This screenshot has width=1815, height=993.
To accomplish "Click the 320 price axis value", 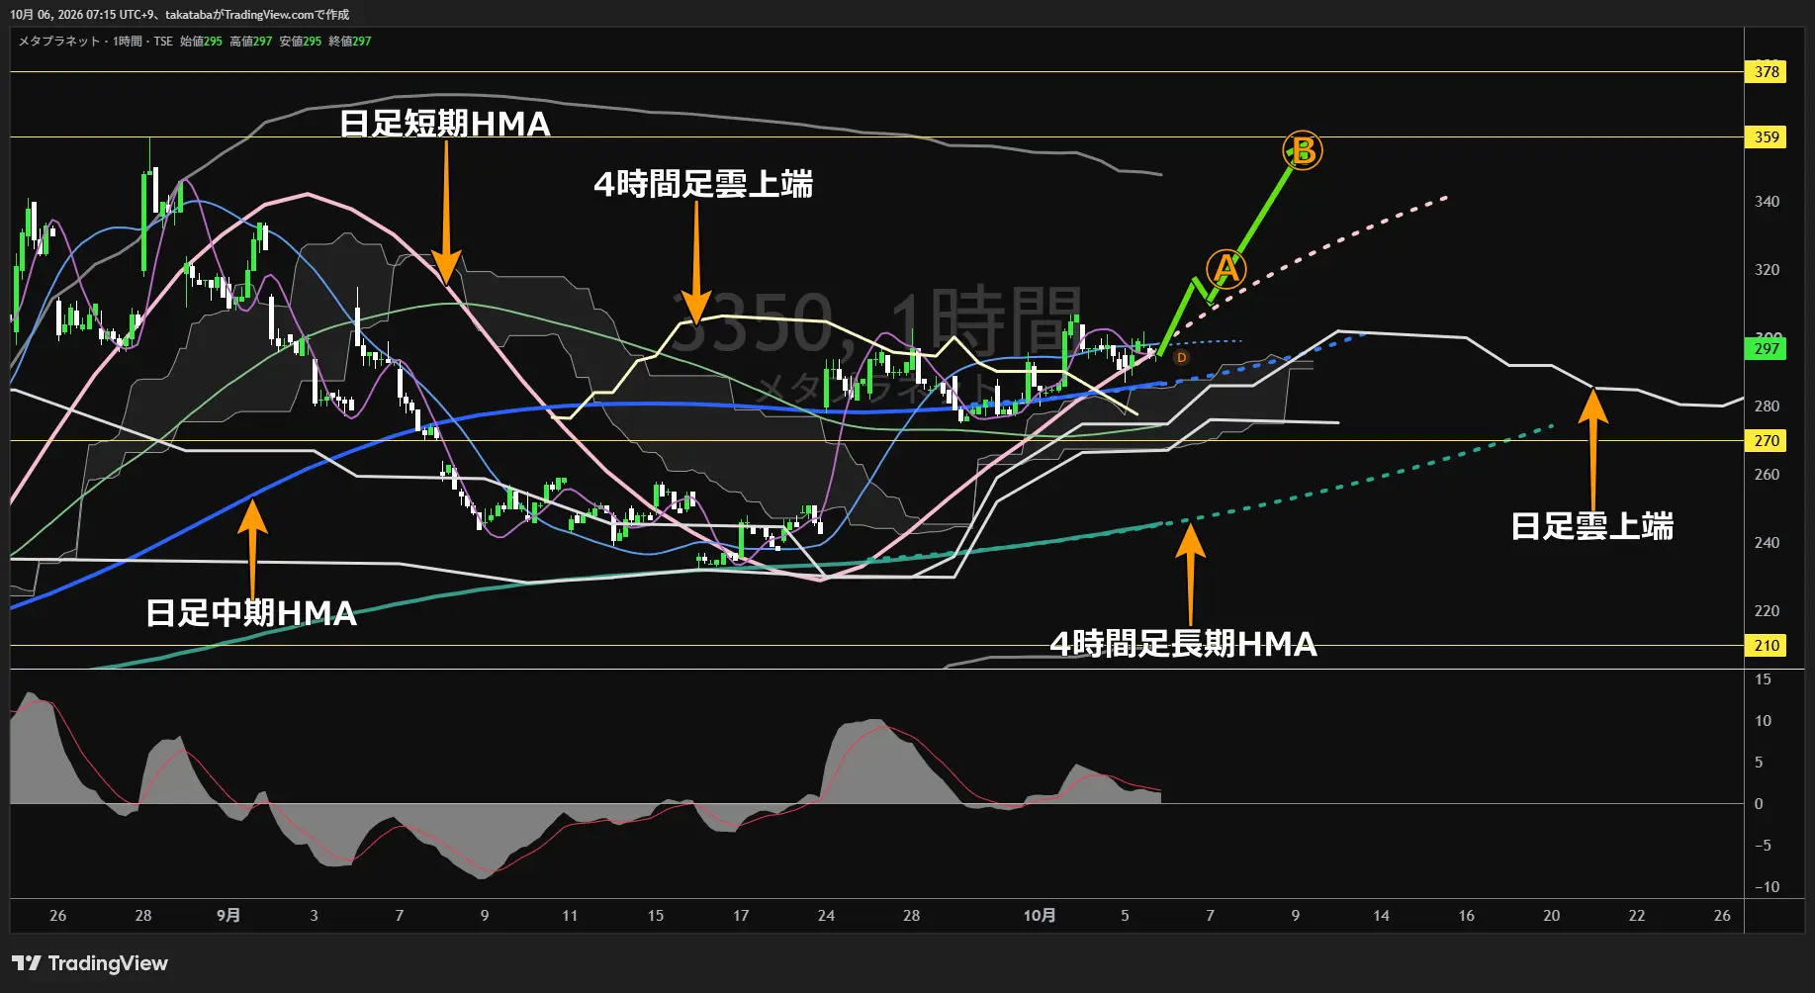I will (1767, 269).
